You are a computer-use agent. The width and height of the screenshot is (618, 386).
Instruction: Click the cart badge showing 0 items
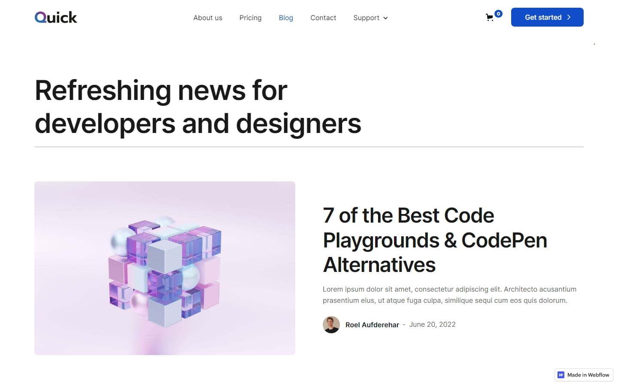coord(498,13)
